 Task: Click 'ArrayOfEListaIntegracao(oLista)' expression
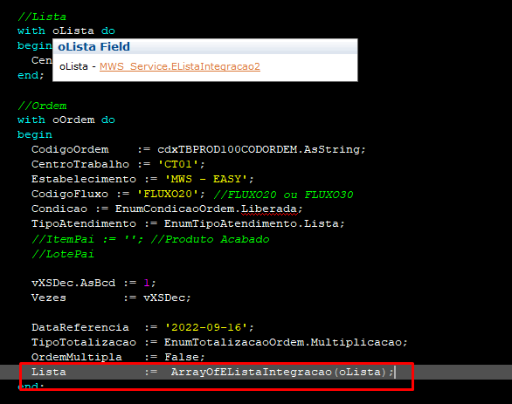click(x=280, y=372)
